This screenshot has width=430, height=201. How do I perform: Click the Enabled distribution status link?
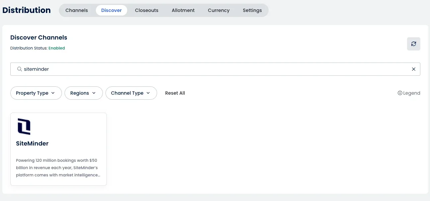click(57, 48)
